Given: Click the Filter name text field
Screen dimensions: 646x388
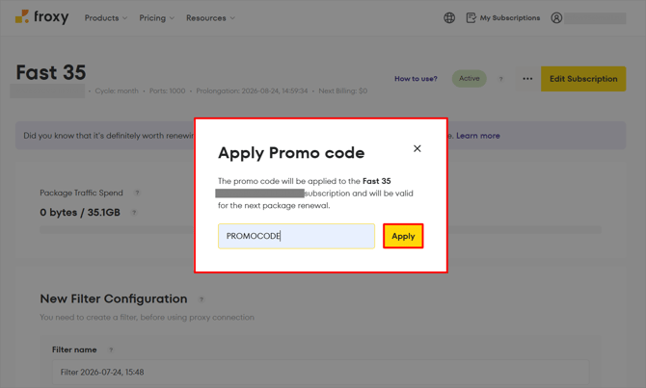Looking at the screenshot, I should click(x=320, y=372).
